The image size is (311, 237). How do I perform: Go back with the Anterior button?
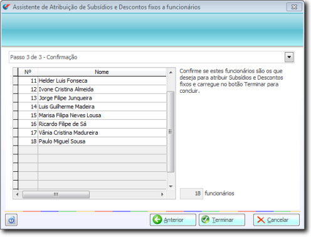point(173,219)
